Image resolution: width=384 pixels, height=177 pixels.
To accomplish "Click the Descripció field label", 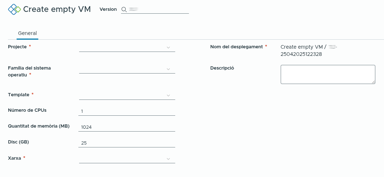I will tap(222, 68).
